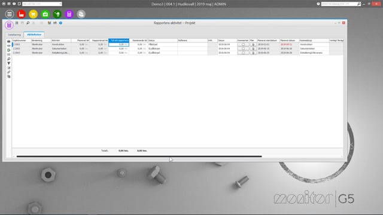This screenshot has height=215, width=383.
Task: Click the Status column header
Action: point(162,41)
